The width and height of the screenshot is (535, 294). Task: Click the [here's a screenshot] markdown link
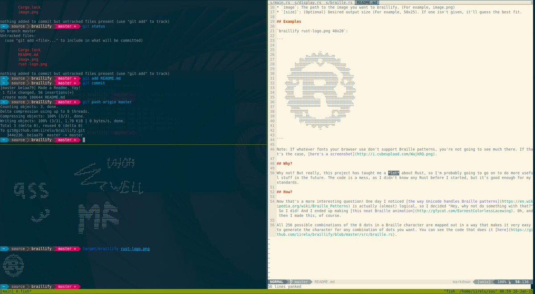(332, 154)
